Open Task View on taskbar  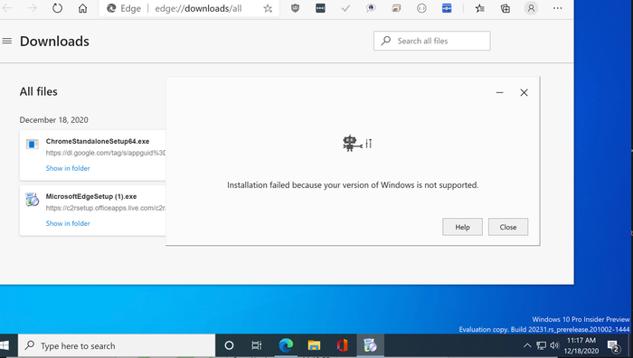[256, 345]
